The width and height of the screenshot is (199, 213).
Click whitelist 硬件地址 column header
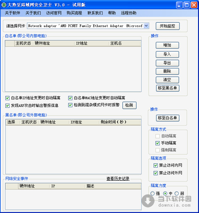coord(54,43)
